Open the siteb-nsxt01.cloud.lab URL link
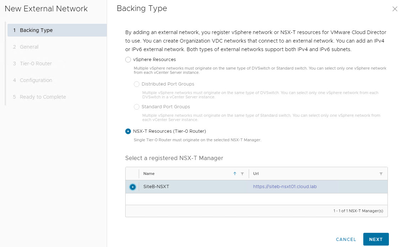Screen dimensions: 401x247 tap(285, 187)
